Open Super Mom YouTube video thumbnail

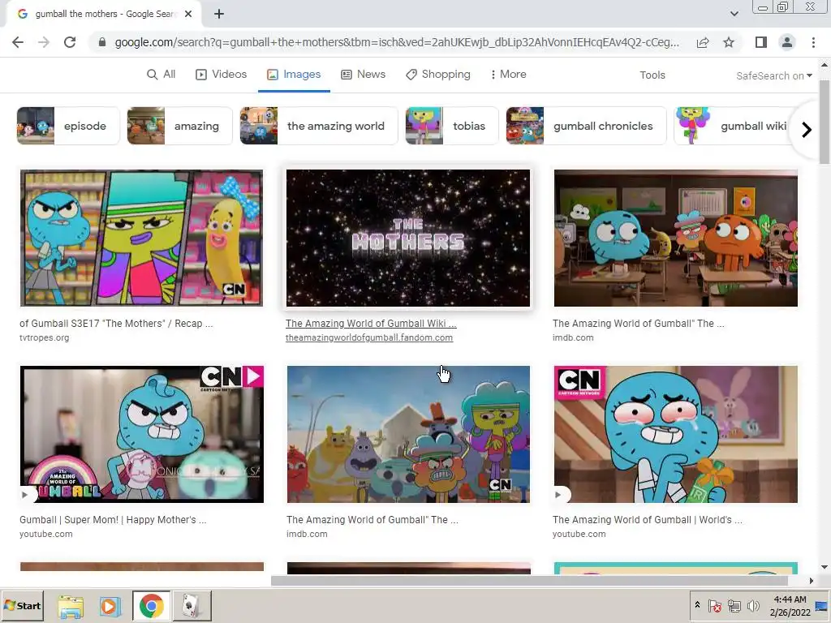(141, 435)
